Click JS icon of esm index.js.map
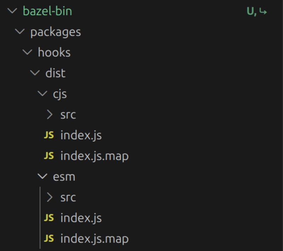The height and width of the screenshot is (251, 283). (49, 239)
